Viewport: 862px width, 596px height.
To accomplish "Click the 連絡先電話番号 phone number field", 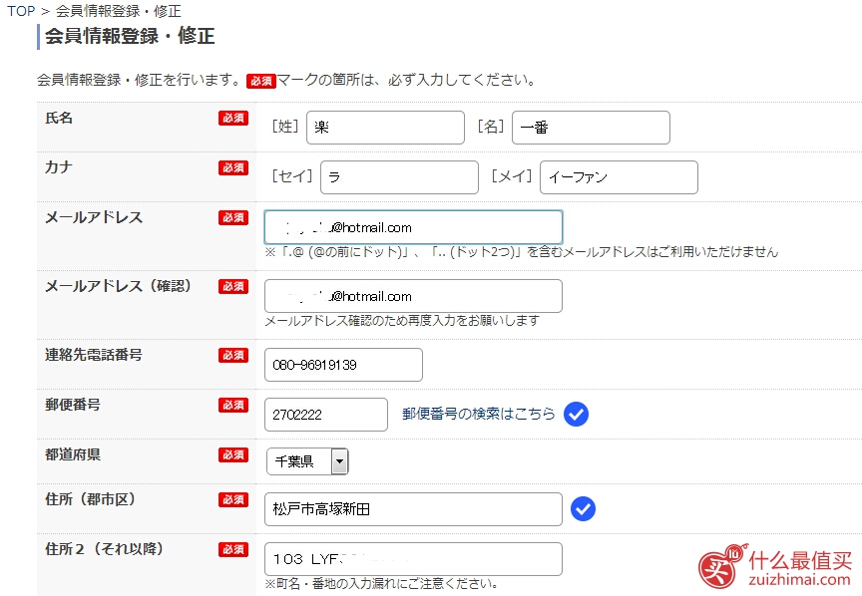I will tap(343, 365).
